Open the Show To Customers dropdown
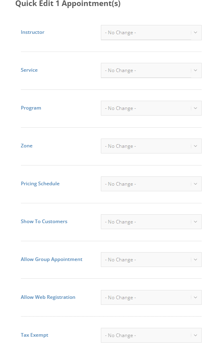 coord(151,222)
